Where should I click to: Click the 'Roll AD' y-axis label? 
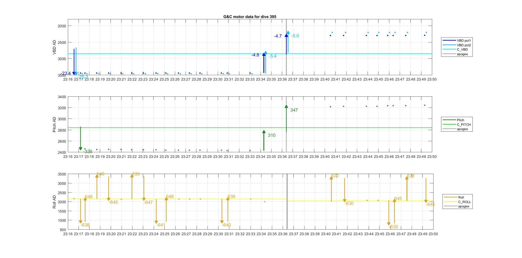pos(54,201)
